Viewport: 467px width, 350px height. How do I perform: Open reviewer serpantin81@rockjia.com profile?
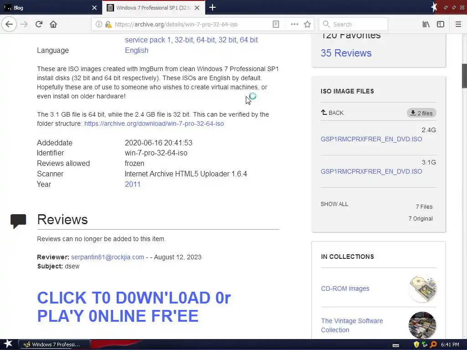tap(108, 257)
